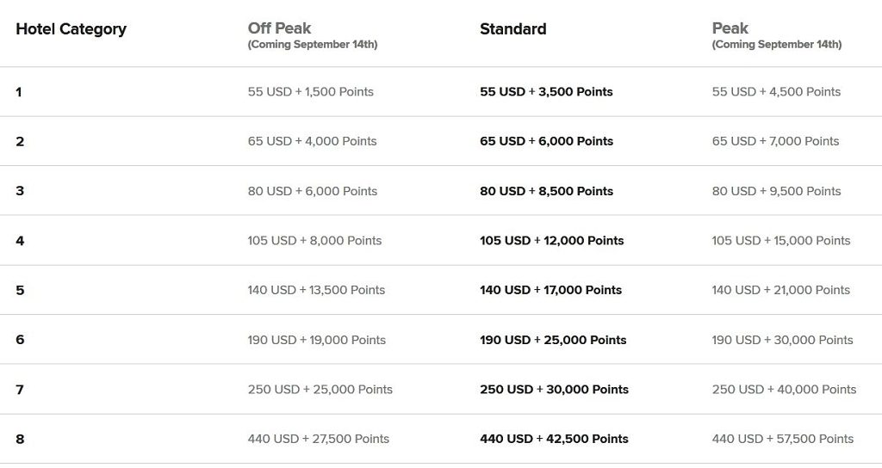This screenshot has width=882, height=468.
Task: Click 140 USD + 21,000 Points peak rate
Action: point(780,291)
